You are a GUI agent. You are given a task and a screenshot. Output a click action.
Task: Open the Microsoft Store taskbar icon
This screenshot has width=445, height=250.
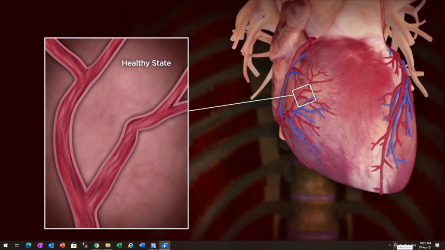tap(74, 246)
